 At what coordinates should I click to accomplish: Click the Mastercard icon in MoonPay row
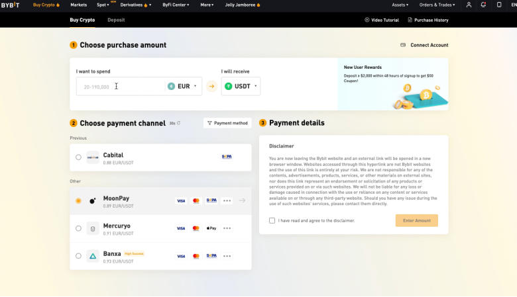(x=196, y=200)
